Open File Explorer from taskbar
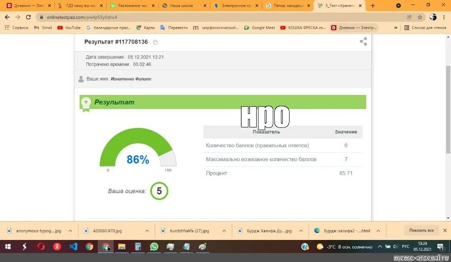451x262 pixels. tap(122, 247)
